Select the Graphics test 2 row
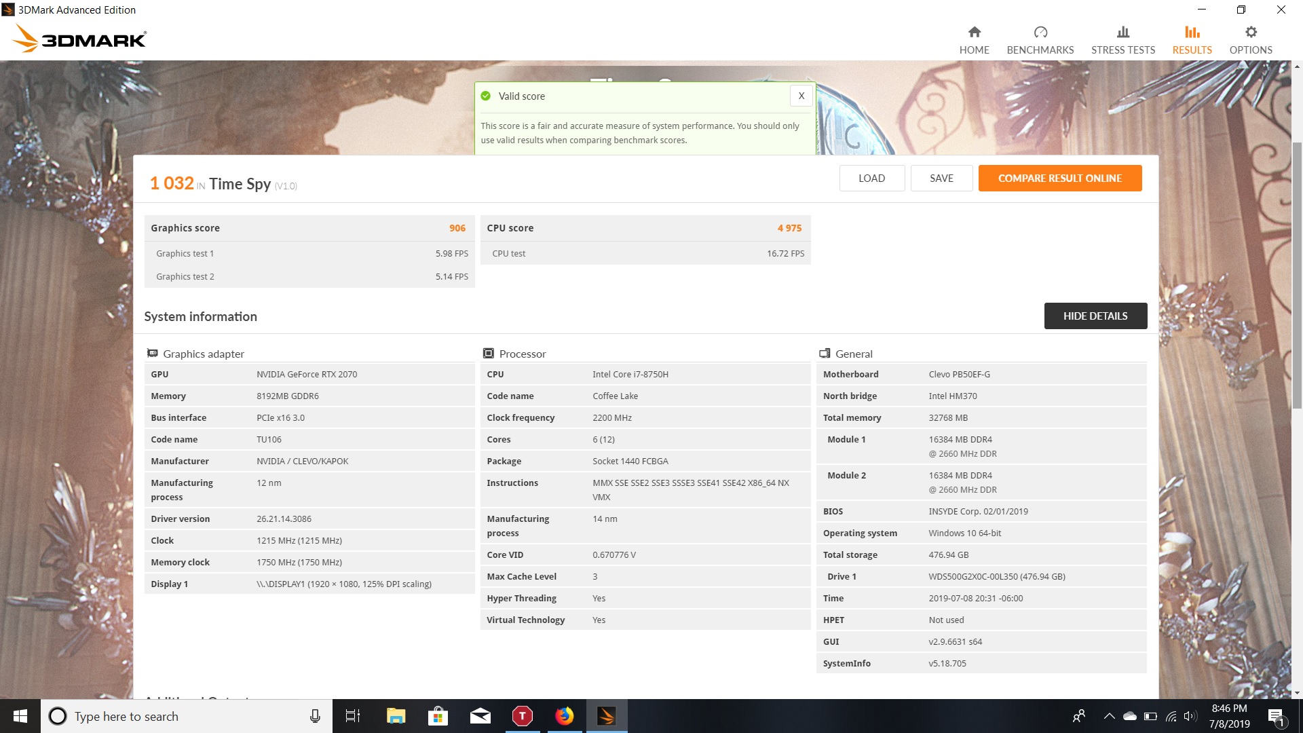The width and height of the screenshot is (1303, 733). click(309, 276)
